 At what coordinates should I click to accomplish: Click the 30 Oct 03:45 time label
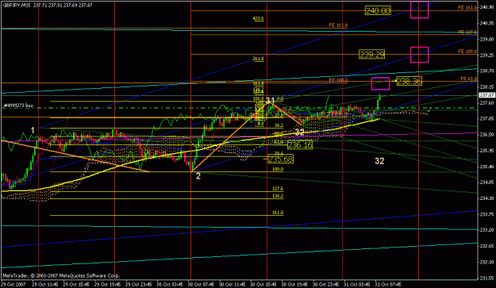[170, 284]
